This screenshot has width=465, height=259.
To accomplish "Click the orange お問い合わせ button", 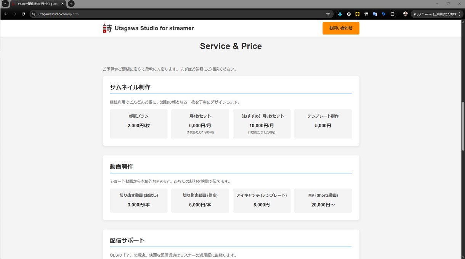I will 341,28.
